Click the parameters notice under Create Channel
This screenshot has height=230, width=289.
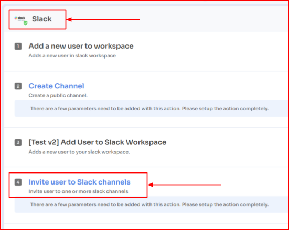(x=152, y=109)
